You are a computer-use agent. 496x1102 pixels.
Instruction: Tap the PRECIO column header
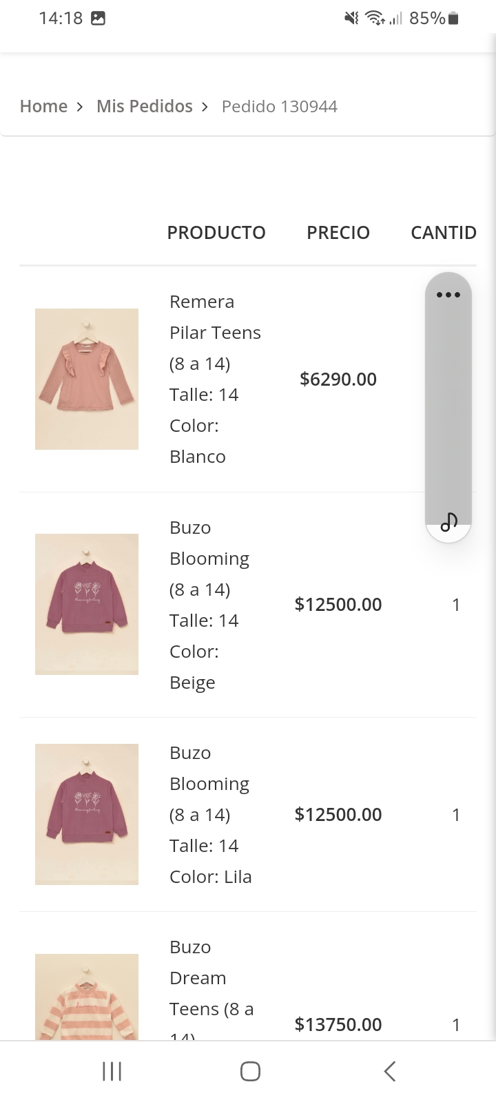click(338, 233)
